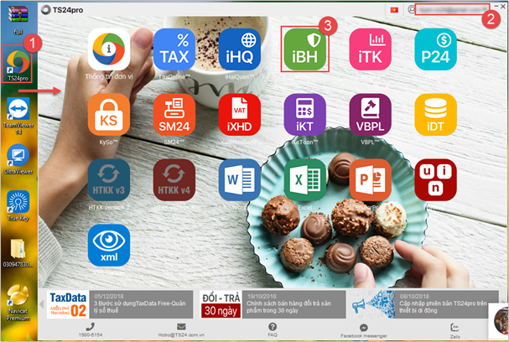The image size is (509, 342).
Task: Click the 1900-6154 hotline phone link
Action: coord(91,329)
